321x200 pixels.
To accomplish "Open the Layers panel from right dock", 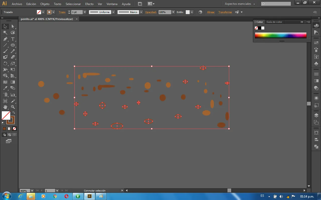I will click(x=316, y=115).
